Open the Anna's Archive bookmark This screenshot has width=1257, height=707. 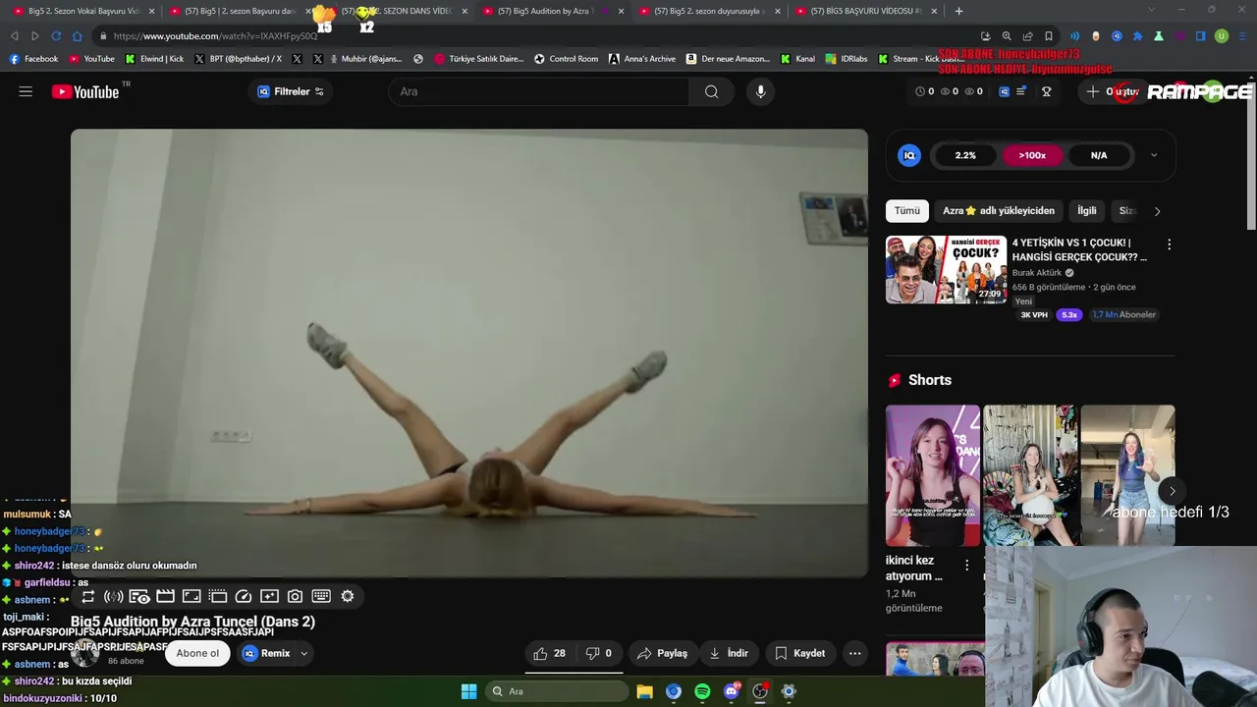(x=642, y=59)
